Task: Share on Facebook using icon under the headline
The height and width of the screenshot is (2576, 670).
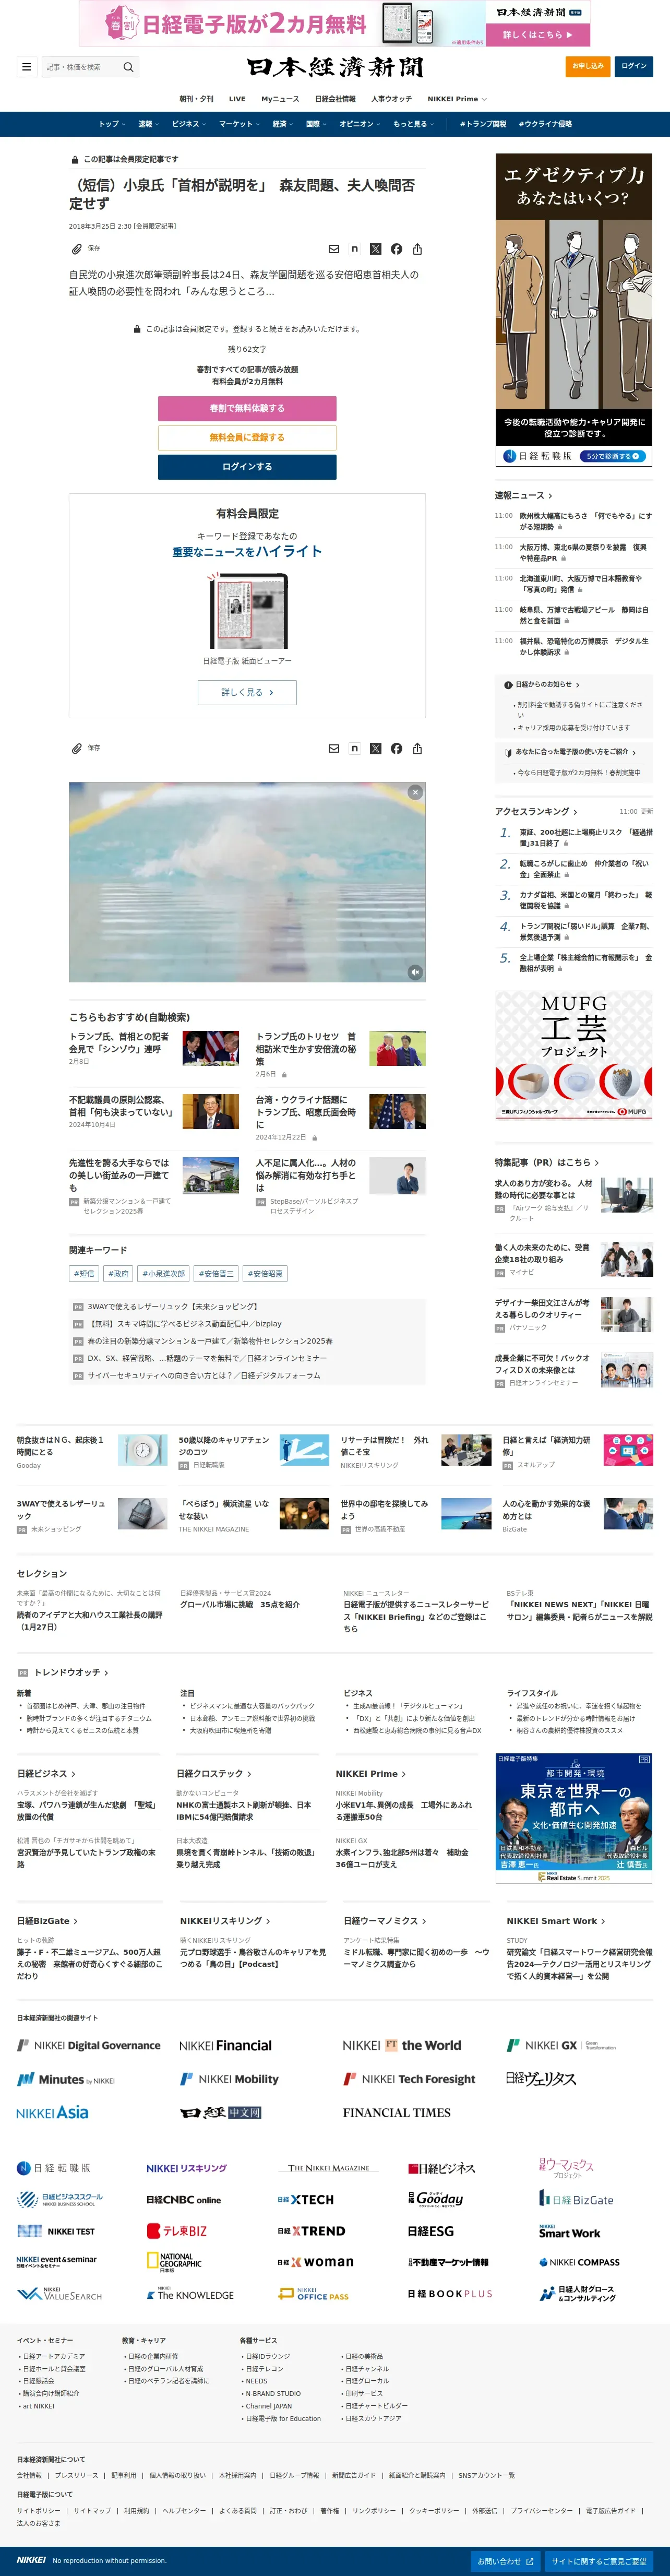Action: pos(397,249)
